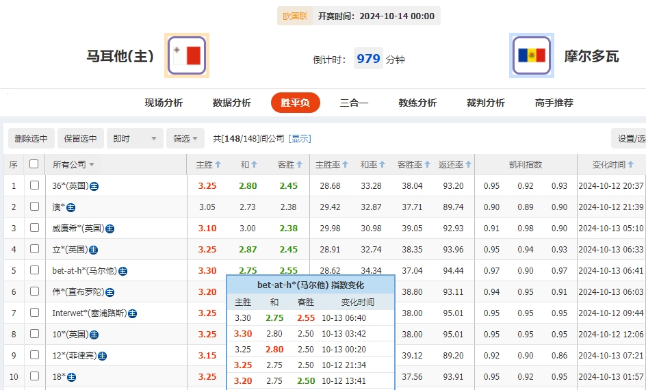Expand the 筛选 filter dropdown

click(x=185, y=139)
